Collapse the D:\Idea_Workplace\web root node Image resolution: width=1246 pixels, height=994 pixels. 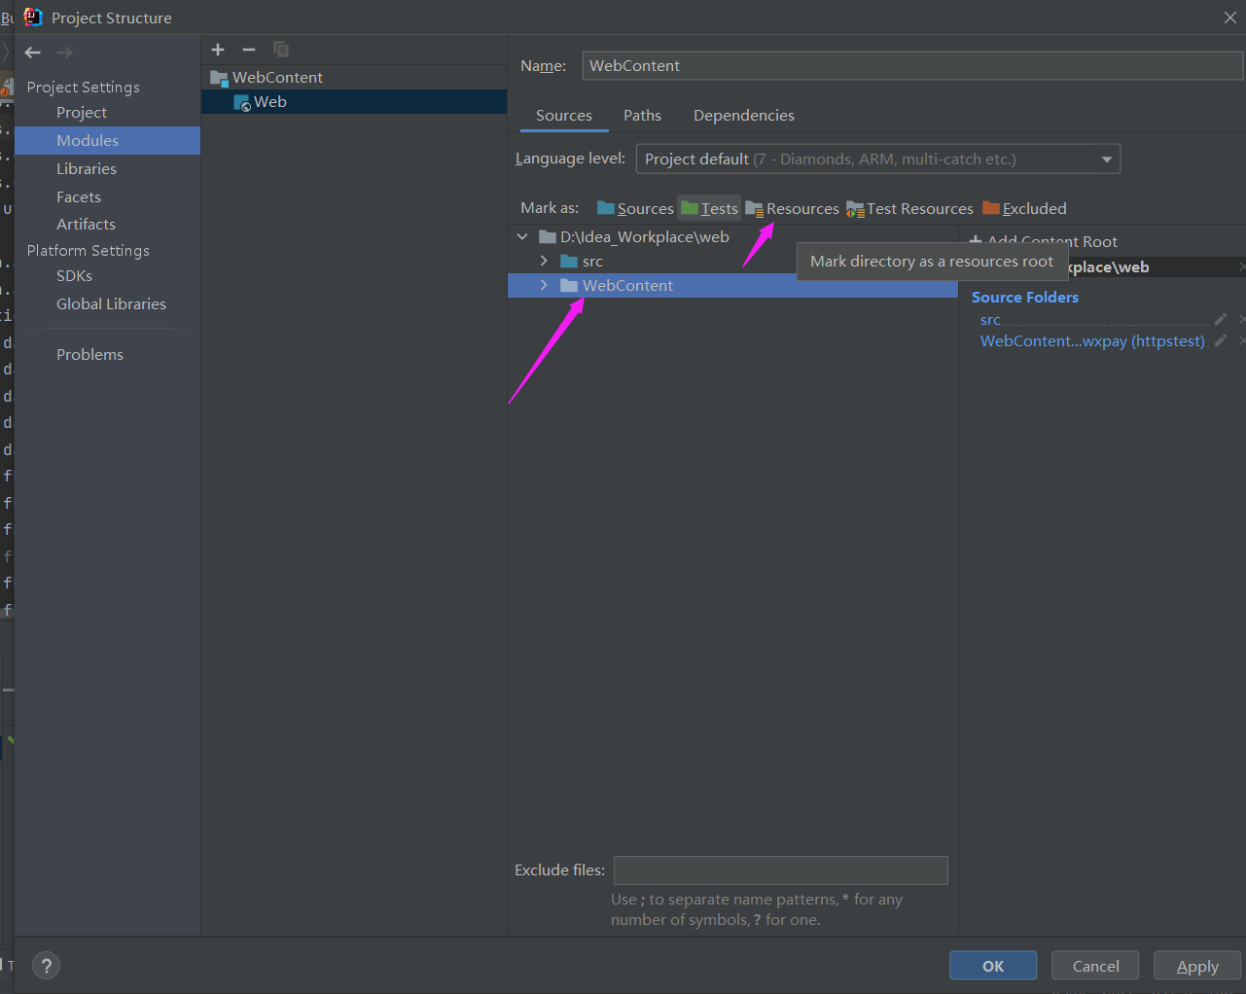(522, 236)
